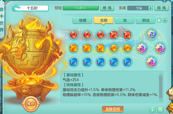Show more tabs with the arrow button
Viewport: 173px width, 114px height.
159,20
